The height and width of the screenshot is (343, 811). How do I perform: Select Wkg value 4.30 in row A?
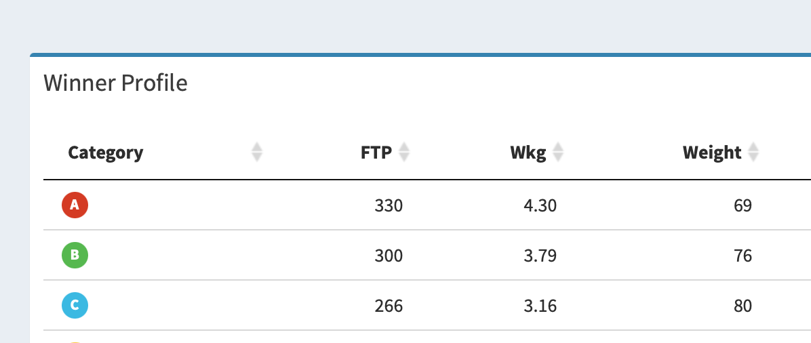click(x=540, y=206)
